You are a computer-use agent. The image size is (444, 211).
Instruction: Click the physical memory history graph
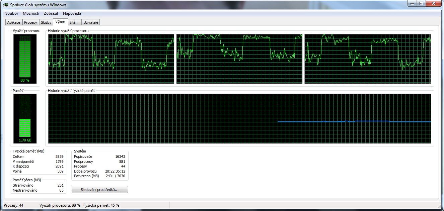click(x=239, y=119)
